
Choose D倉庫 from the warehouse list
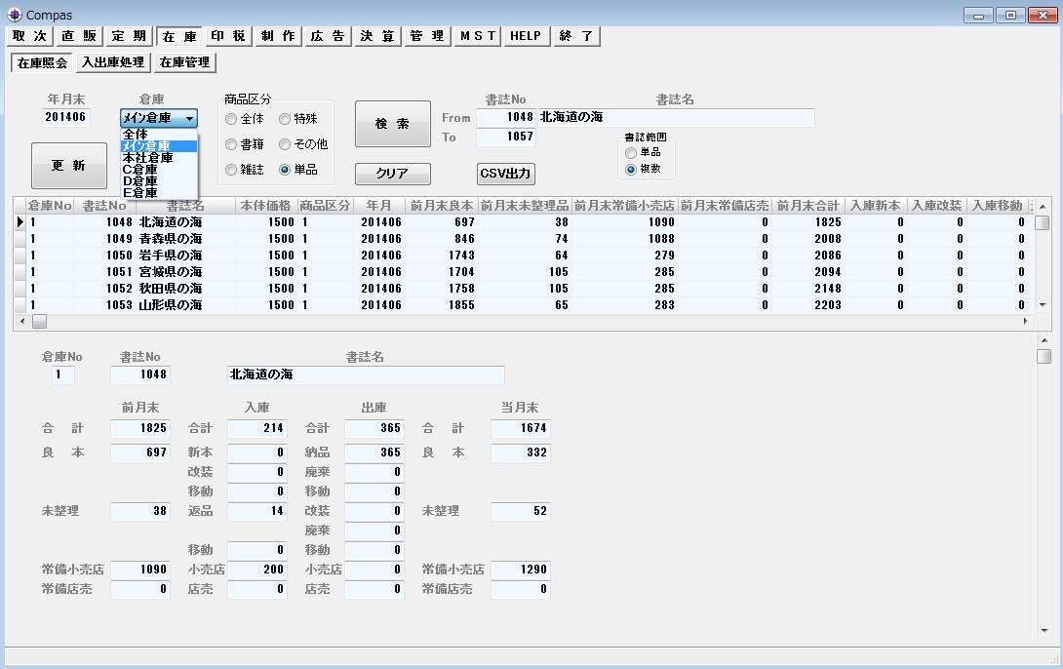click(159, 181)
